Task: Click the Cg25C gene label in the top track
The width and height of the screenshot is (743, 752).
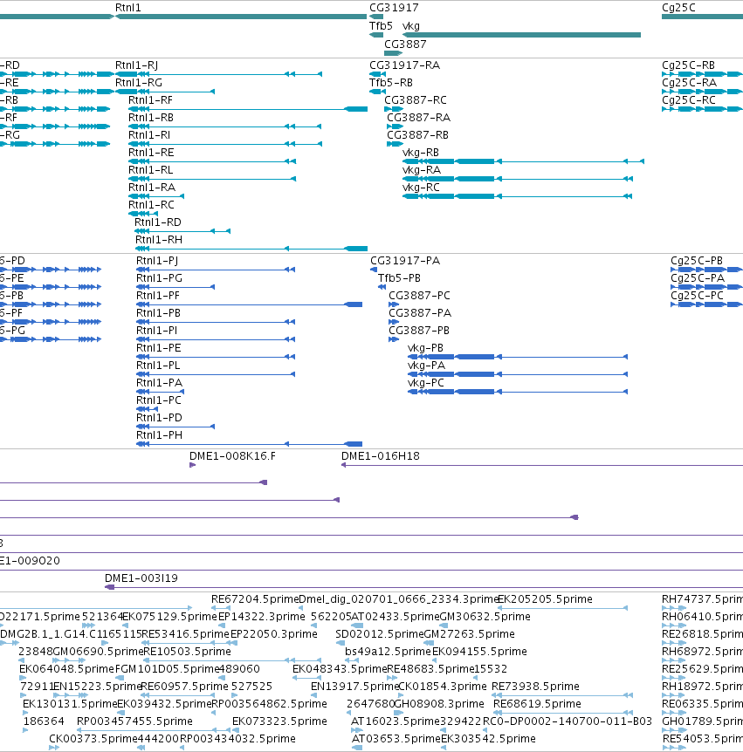Action: click(678, 8)
